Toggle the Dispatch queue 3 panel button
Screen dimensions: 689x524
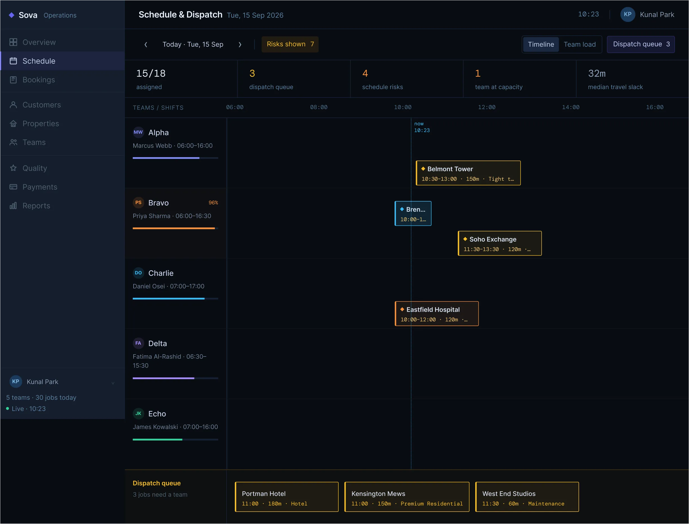(x=641, y=44)
